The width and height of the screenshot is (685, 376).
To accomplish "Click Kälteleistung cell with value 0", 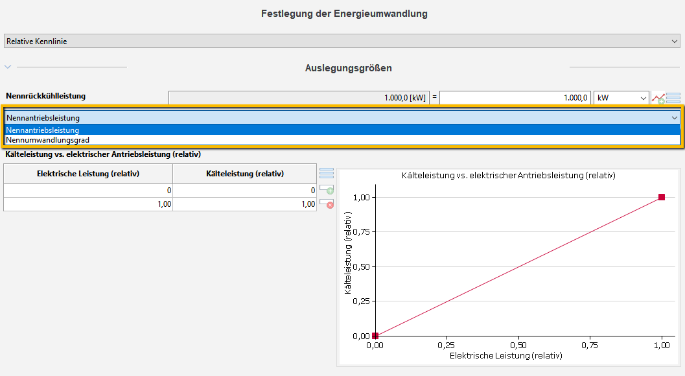I will (245, 191).
